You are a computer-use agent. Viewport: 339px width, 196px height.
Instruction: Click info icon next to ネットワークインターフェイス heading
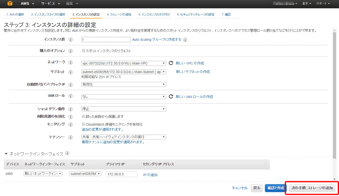[67, 154]
